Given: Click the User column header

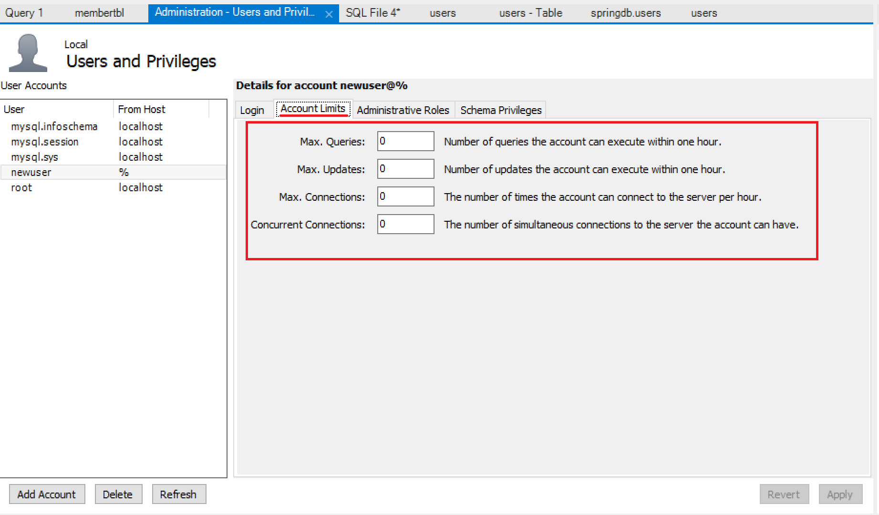Looking at the screenshot, I should point(57,109).
